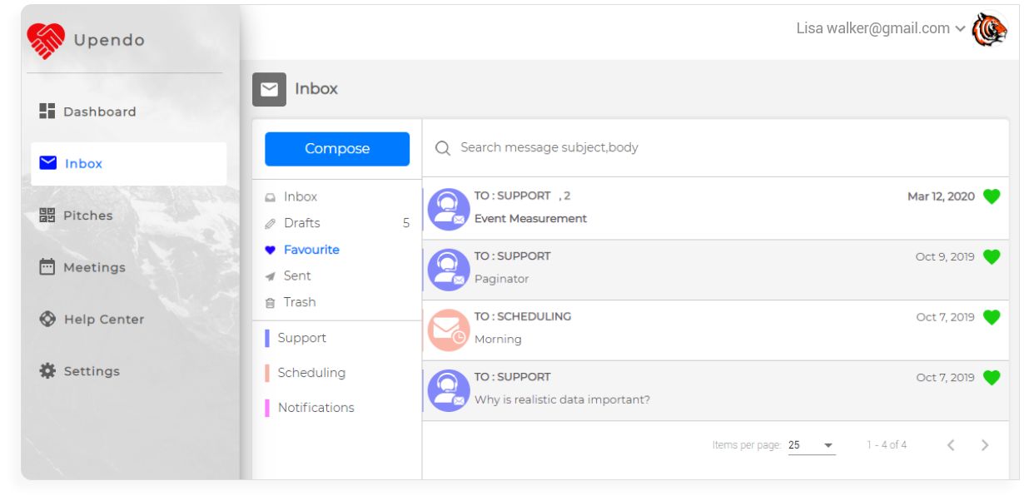
Task: Click the Help Center lifebuoy icon
Action: [47, 319]
